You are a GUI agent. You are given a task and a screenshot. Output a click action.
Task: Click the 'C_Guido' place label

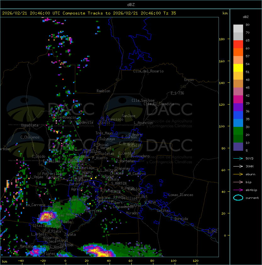pos(38,156)
